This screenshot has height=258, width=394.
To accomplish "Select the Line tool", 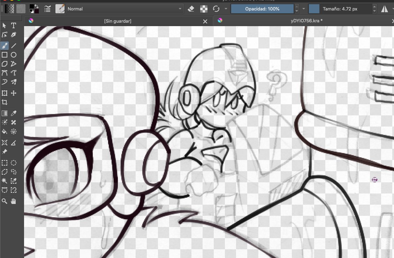I will (x=14, y=46).
